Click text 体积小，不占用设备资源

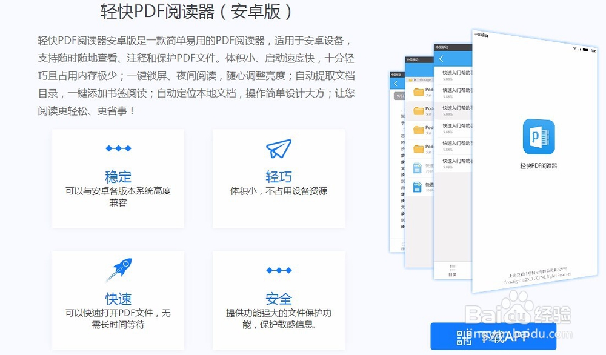point(279,191)
